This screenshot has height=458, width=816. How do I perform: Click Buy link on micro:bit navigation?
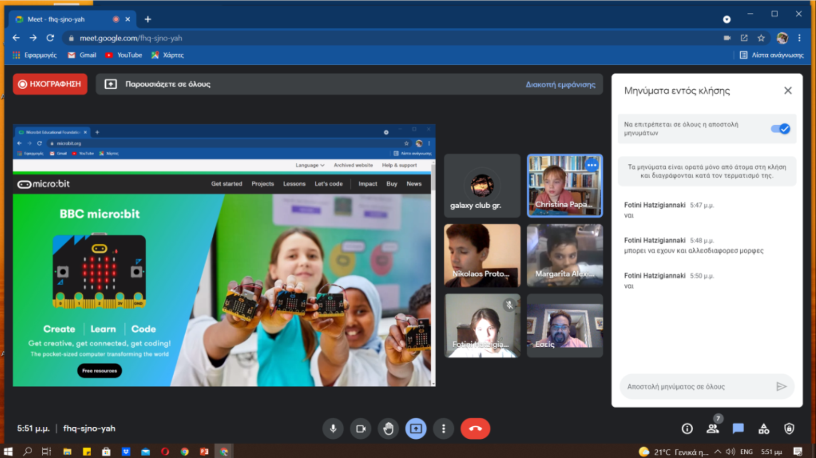tap(392, 184)
